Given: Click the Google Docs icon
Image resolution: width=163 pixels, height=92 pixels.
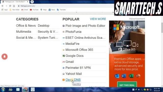Looking at the screenshot, I should [63, 56].
